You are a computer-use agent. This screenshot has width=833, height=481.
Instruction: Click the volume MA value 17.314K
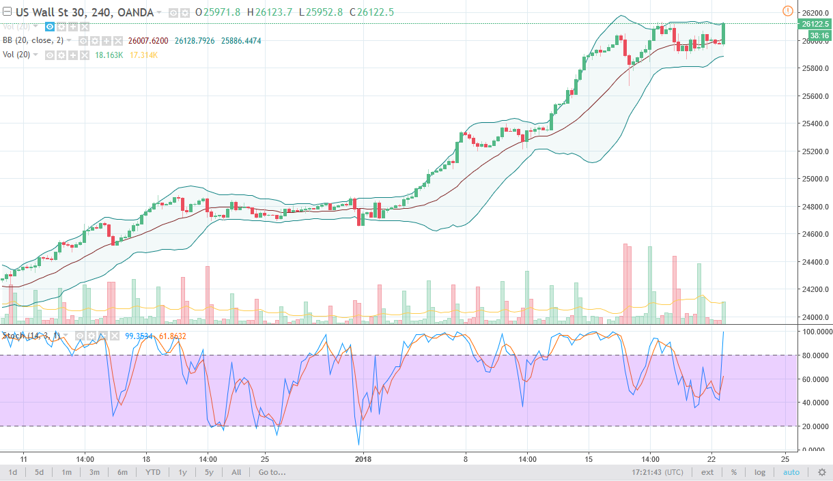[x=143, y=55]
